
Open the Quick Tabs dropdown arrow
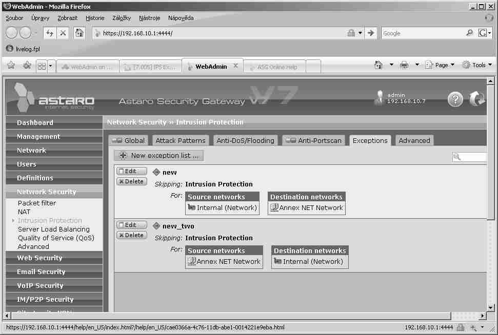point(50,66)
